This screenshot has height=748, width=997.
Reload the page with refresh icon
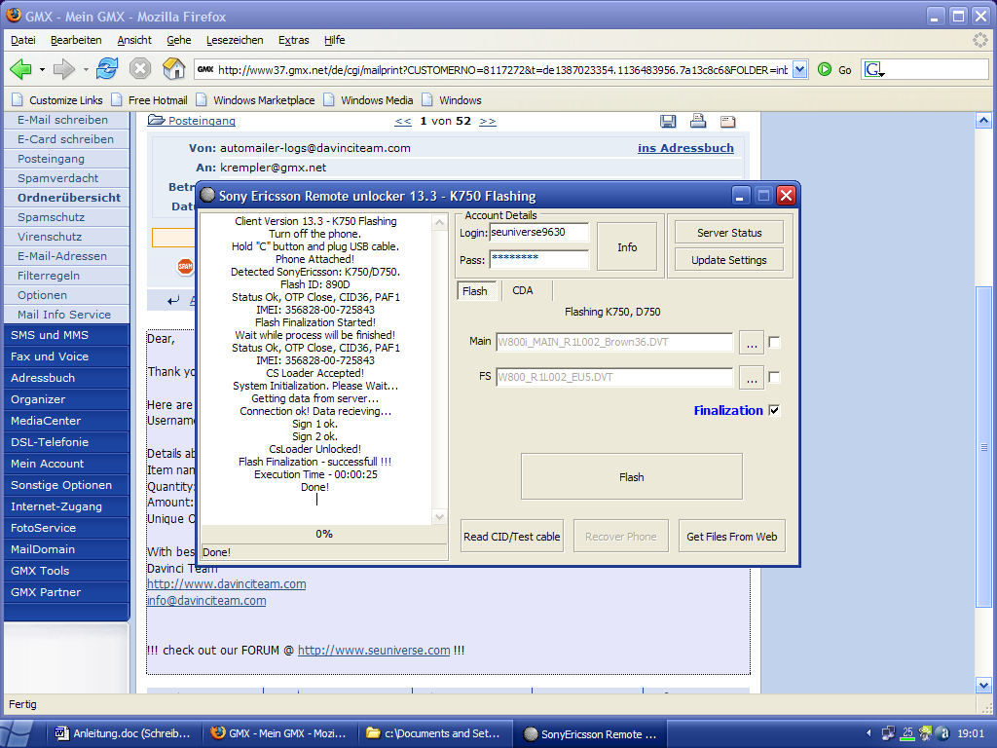[x=107, y=68]
